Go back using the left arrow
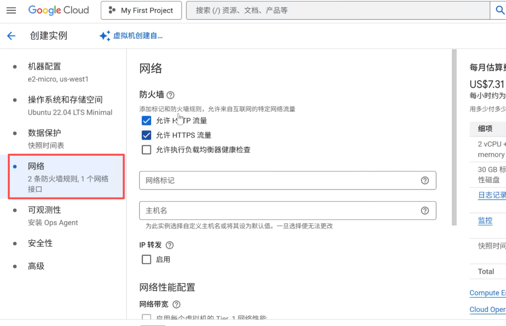Image resolution: width=506 pixels, height=326 pixels. pos(11,36)
